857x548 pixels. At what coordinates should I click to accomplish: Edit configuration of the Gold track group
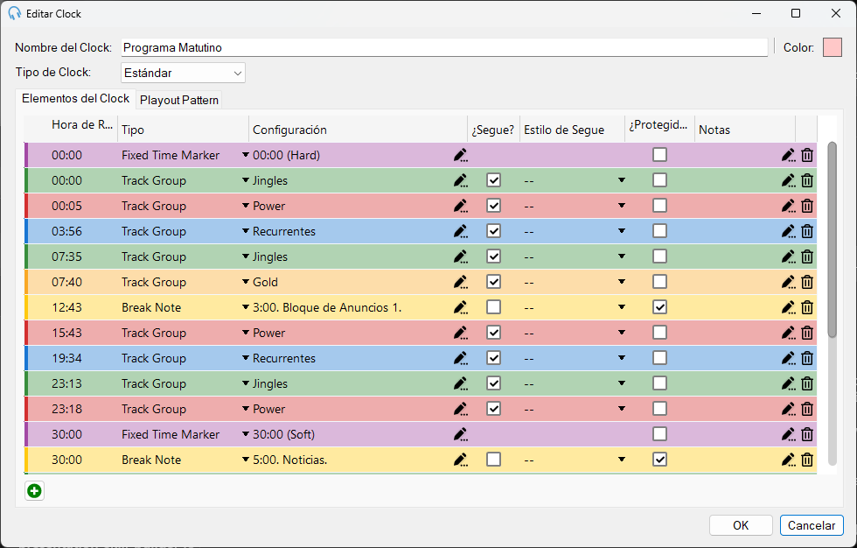(461, 282)
